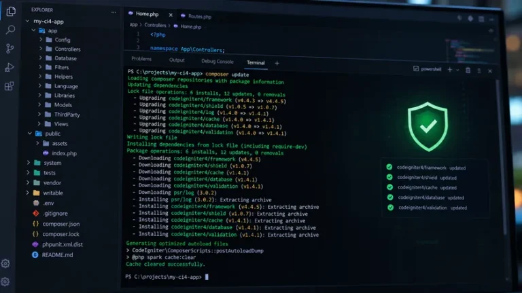Open the Source Control view icon

coord(10,49)
